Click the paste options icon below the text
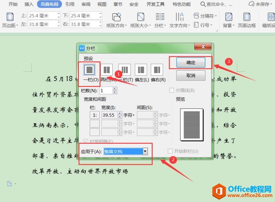 [10, 184]
